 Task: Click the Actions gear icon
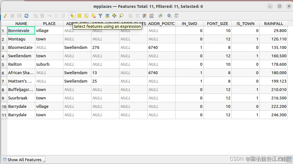click(x=169, y=16)
